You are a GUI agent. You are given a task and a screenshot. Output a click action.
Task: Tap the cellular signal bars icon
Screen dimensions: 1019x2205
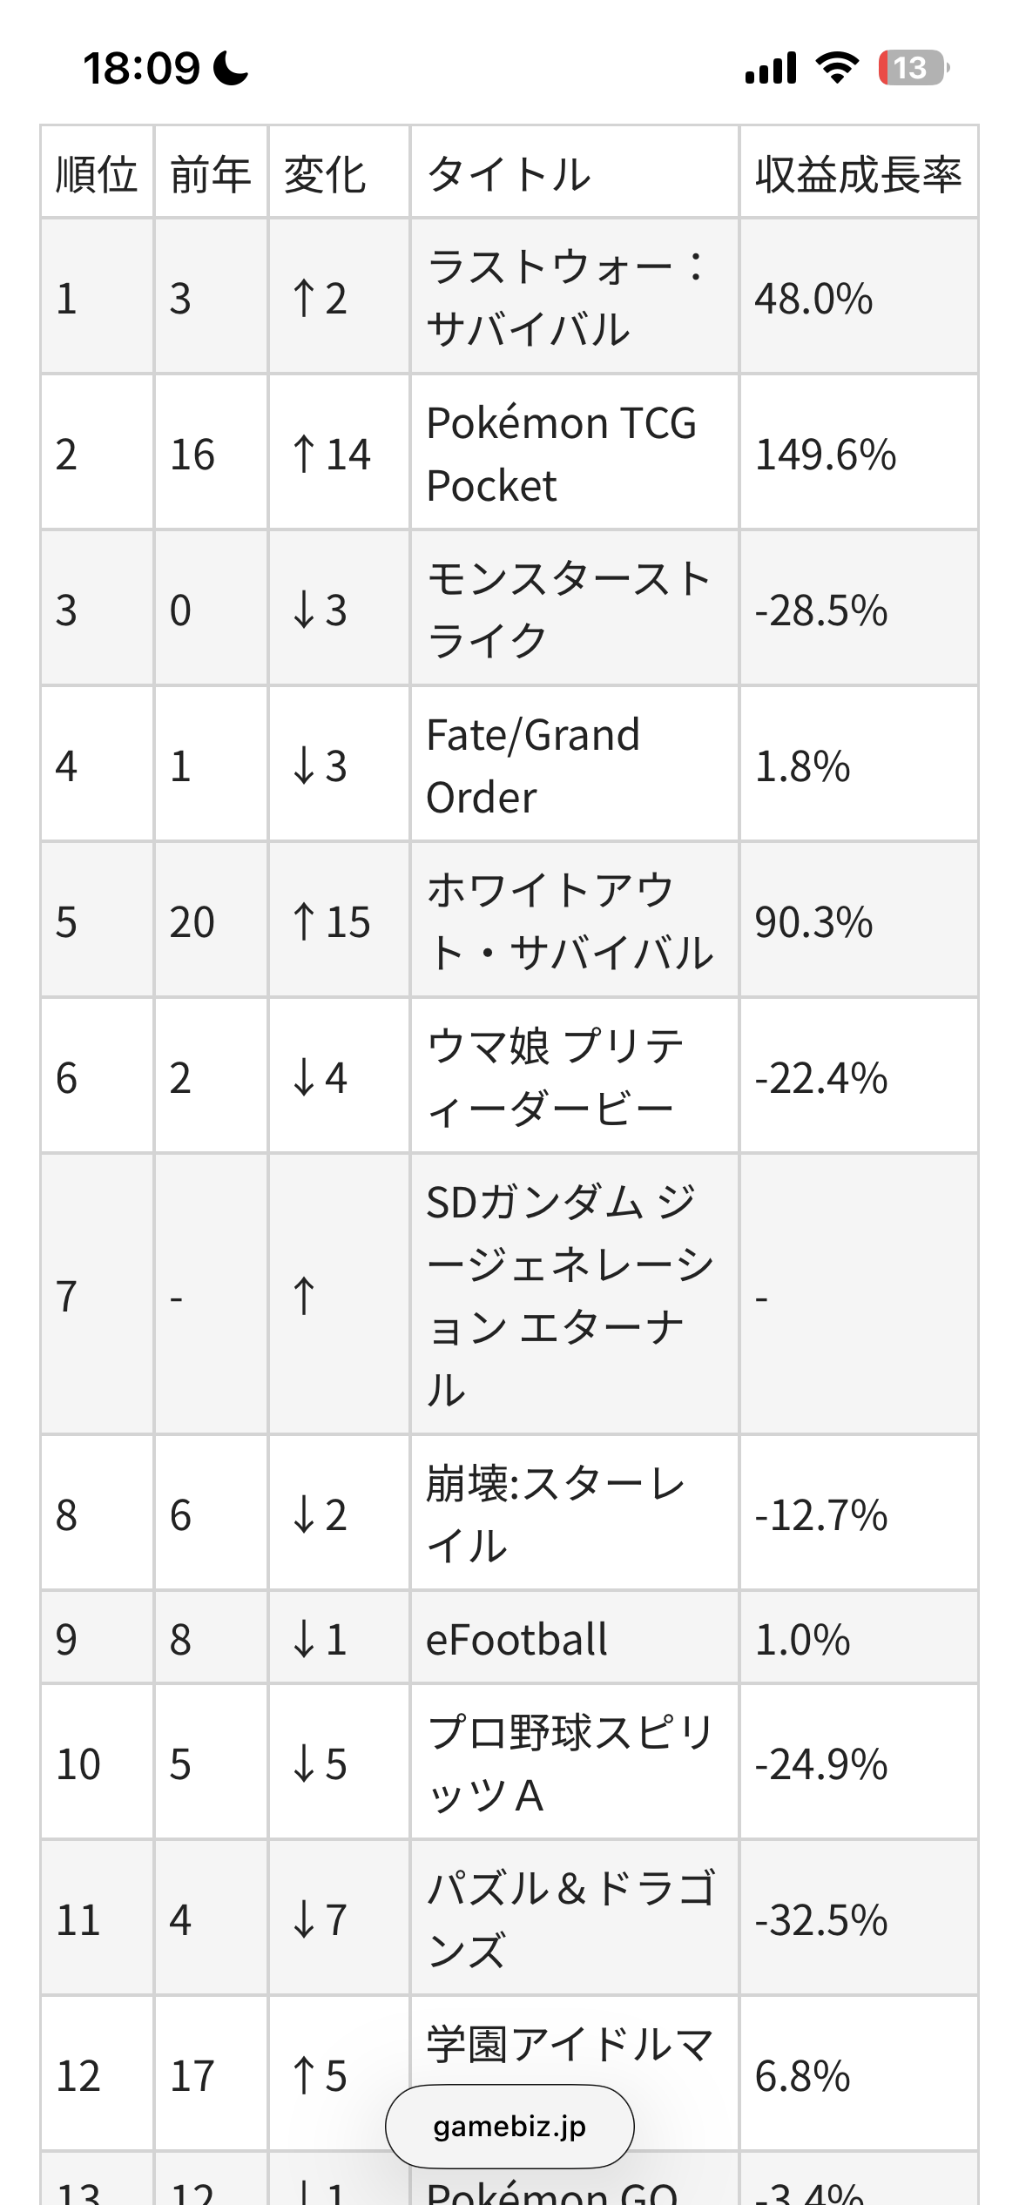coord(771,68)
